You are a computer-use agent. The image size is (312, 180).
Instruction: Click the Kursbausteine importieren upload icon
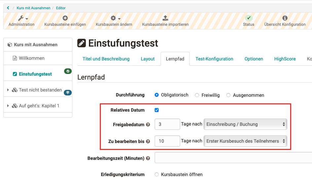(165, 18)
